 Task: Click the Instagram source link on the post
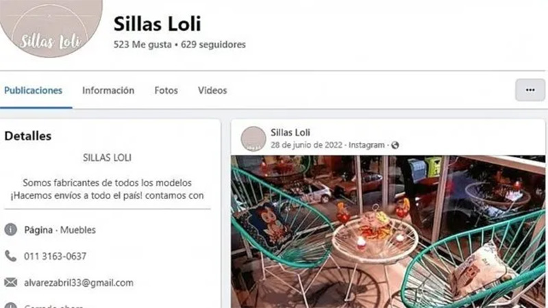point(366,145)
